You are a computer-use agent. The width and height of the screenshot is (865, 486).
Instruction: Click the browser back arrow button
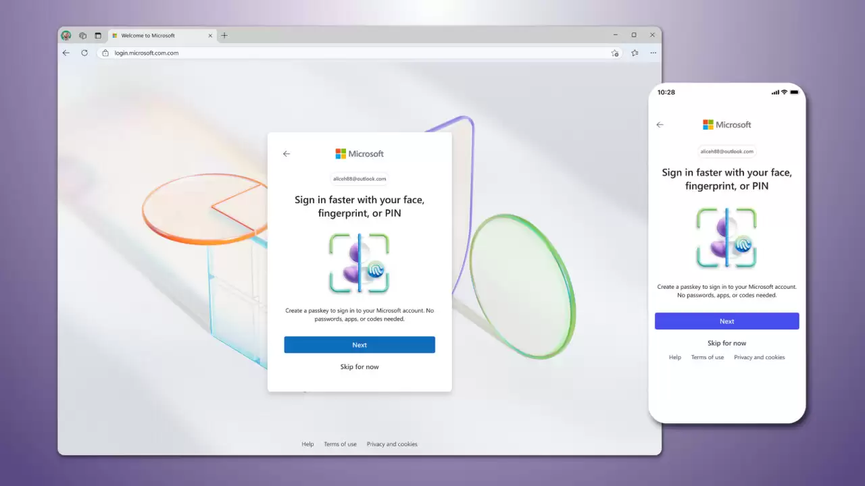coord(66,53)
